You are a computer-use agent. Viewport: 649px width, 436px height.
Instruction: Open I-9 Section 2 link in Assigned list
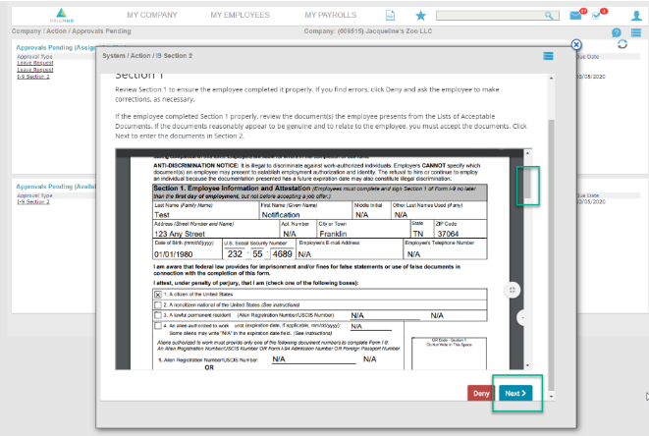[x=33, y=77]
